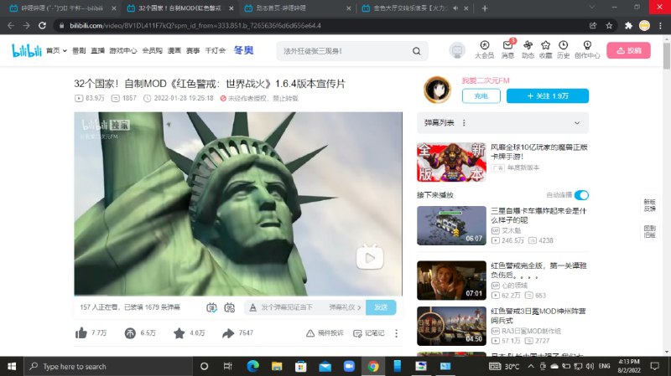Open the user avatar in header
The image size is (671, 376).
click(457, 50)
